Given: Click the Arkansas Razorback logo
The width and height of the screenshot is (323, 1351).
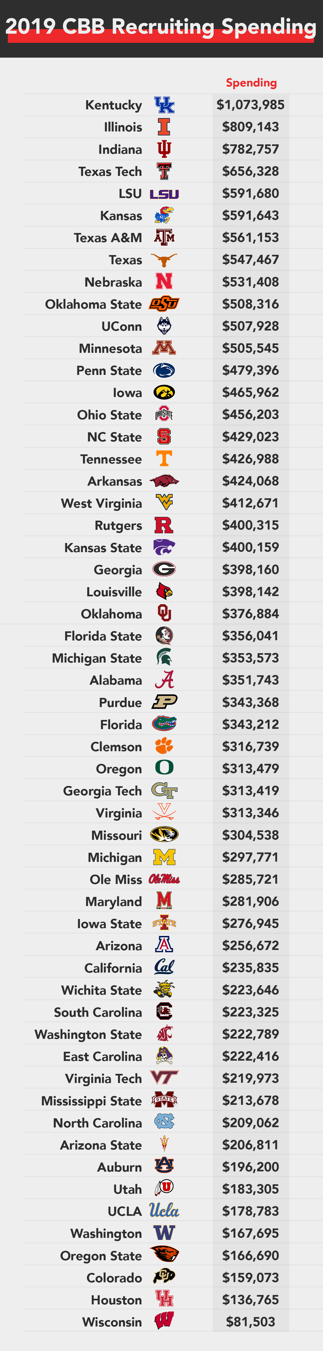Looking at the screenshot, I should coord(164,481).
